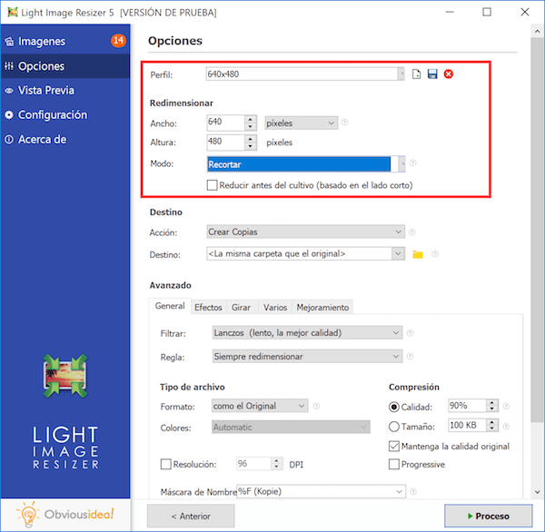
Task: Switch to the General tab
Action: [170, 306]
